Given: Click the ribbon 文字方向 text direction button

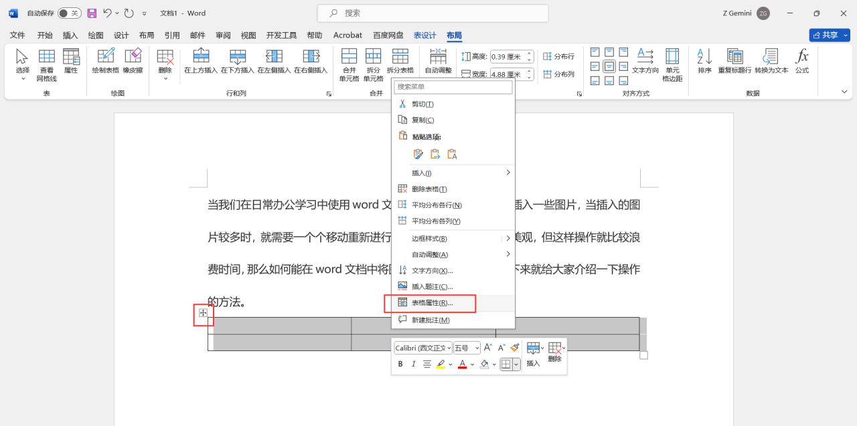Looking at the screenshot, I should point(645,62).
